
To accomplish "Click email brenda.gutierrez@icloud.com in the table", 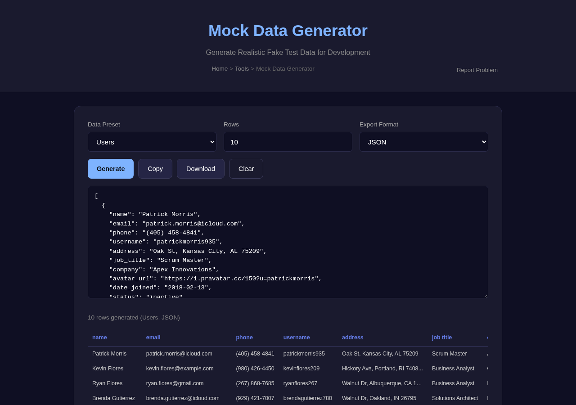I will [x=183, y=398].
